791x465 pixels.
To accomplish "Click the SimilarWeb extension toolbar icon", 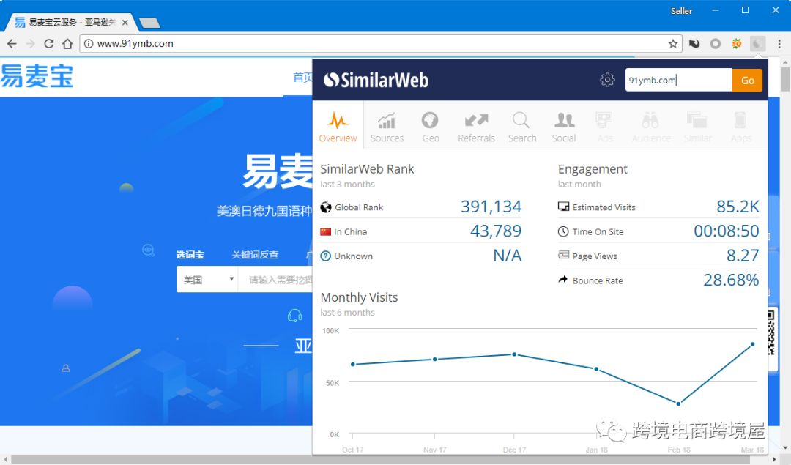I will click(x=757, y=44).
